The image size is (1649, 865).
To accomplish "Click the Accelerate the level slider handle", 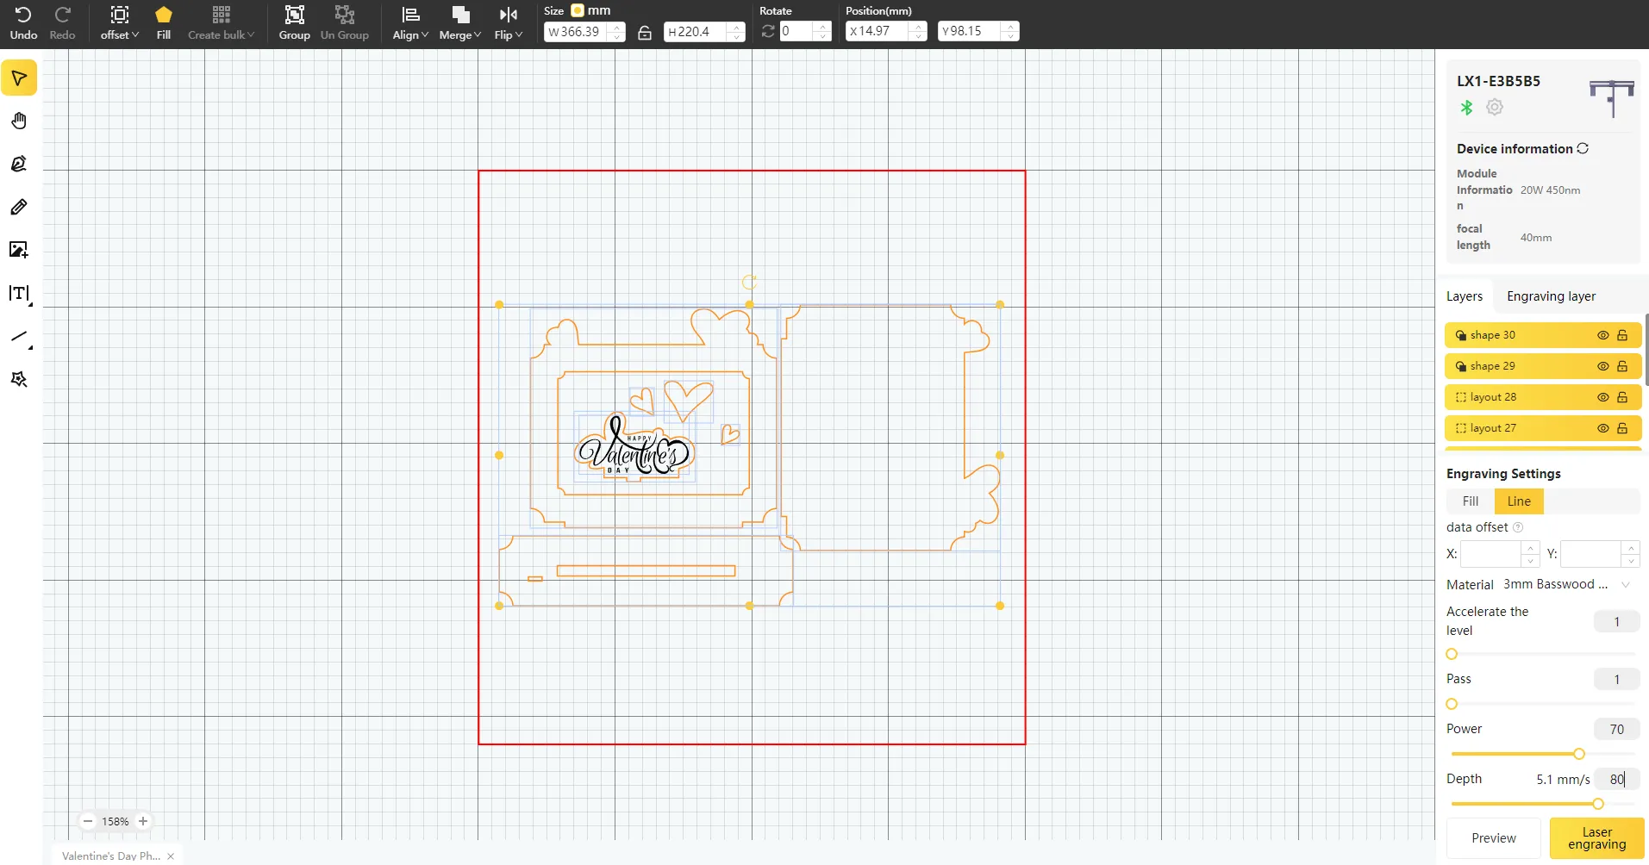I will coord(1452,654).
